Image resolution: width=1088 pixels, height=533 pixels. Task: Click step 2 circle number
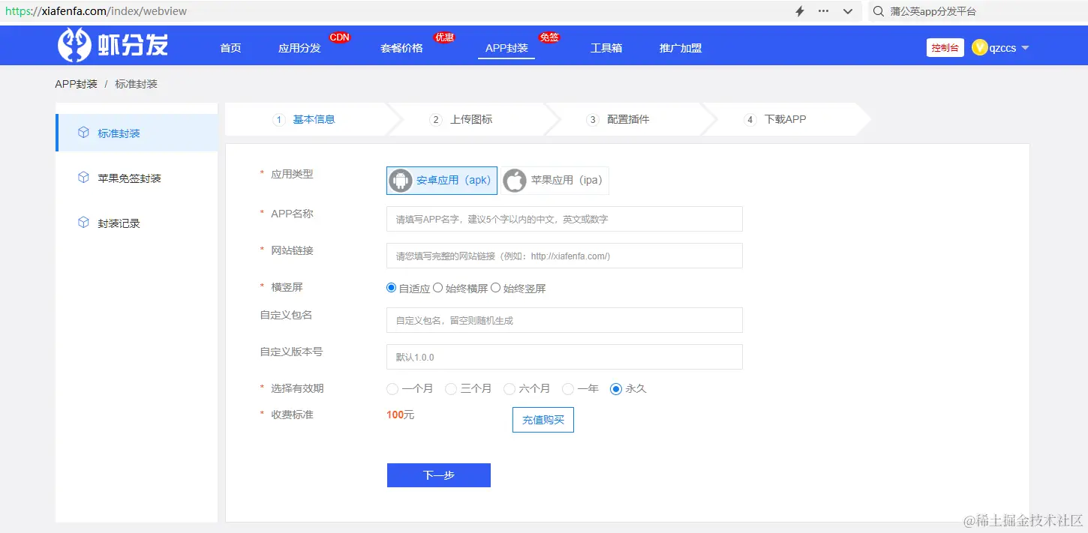tap(436, 120)
